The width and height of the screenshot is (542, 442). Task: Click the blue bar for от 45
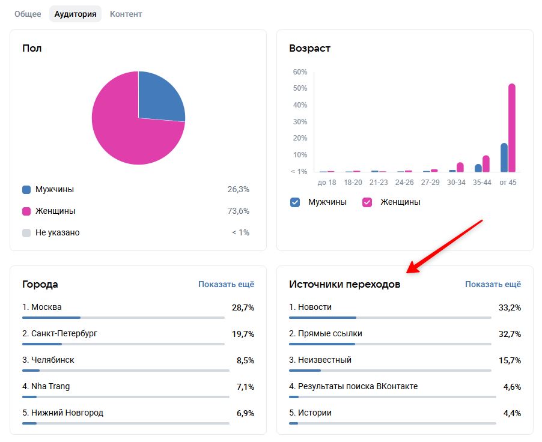[504, 158]
